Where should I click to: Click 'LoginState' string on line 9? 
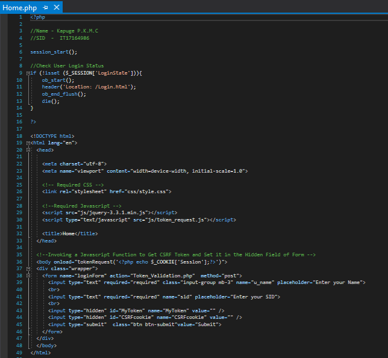click(113, 73)
